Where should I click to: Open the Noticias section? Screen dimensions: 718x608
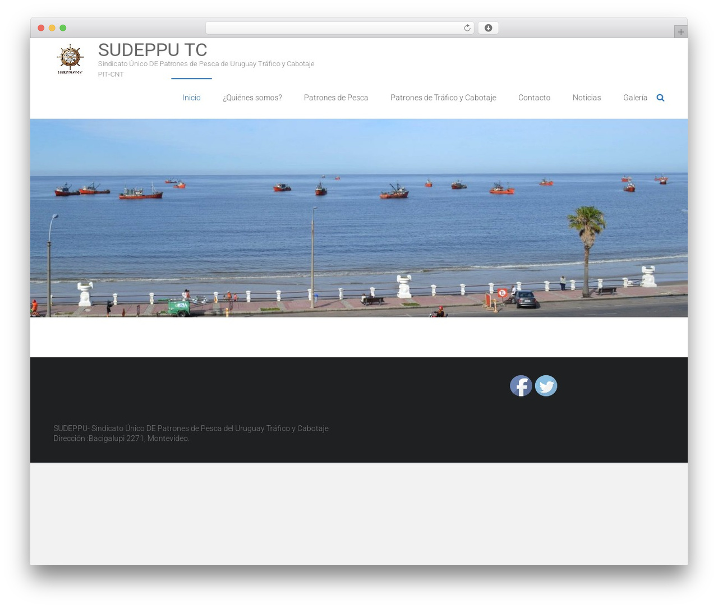coord(587,98)
